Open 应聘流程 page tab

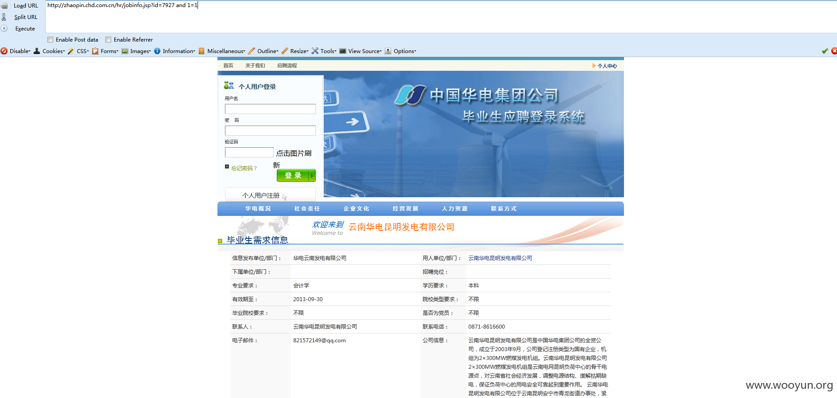(x=287, y=65)
